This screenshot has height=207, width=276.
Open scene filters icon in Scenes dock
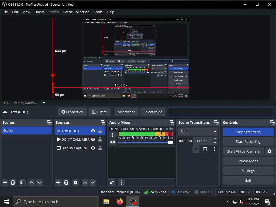point(22,182)
